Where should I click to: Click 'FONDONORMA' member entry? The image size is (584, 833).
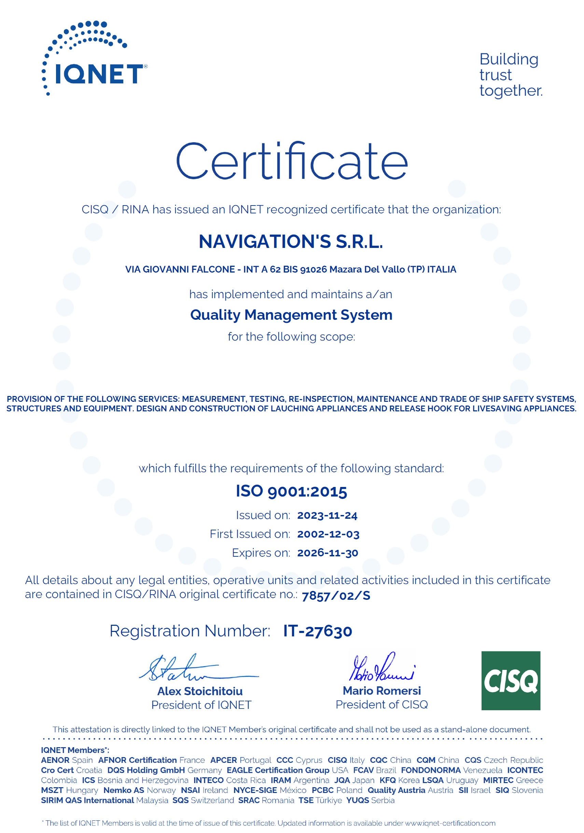point(431,770)
